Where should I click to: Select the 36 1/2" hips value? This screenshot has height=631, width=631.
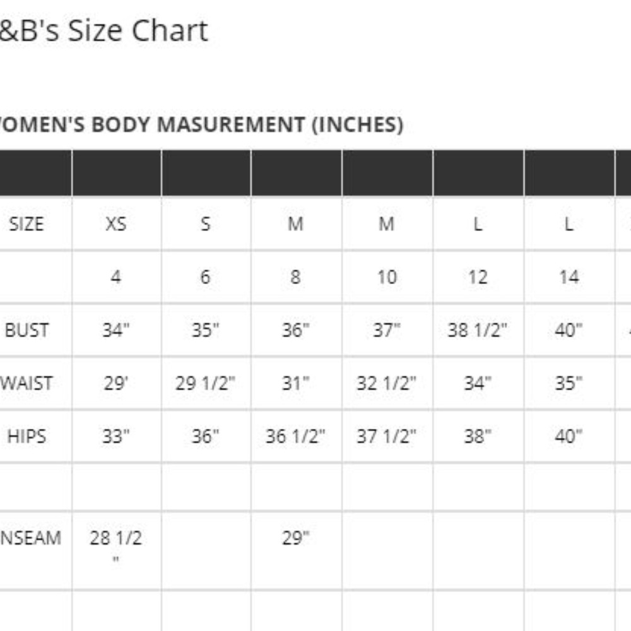(295, 436)
